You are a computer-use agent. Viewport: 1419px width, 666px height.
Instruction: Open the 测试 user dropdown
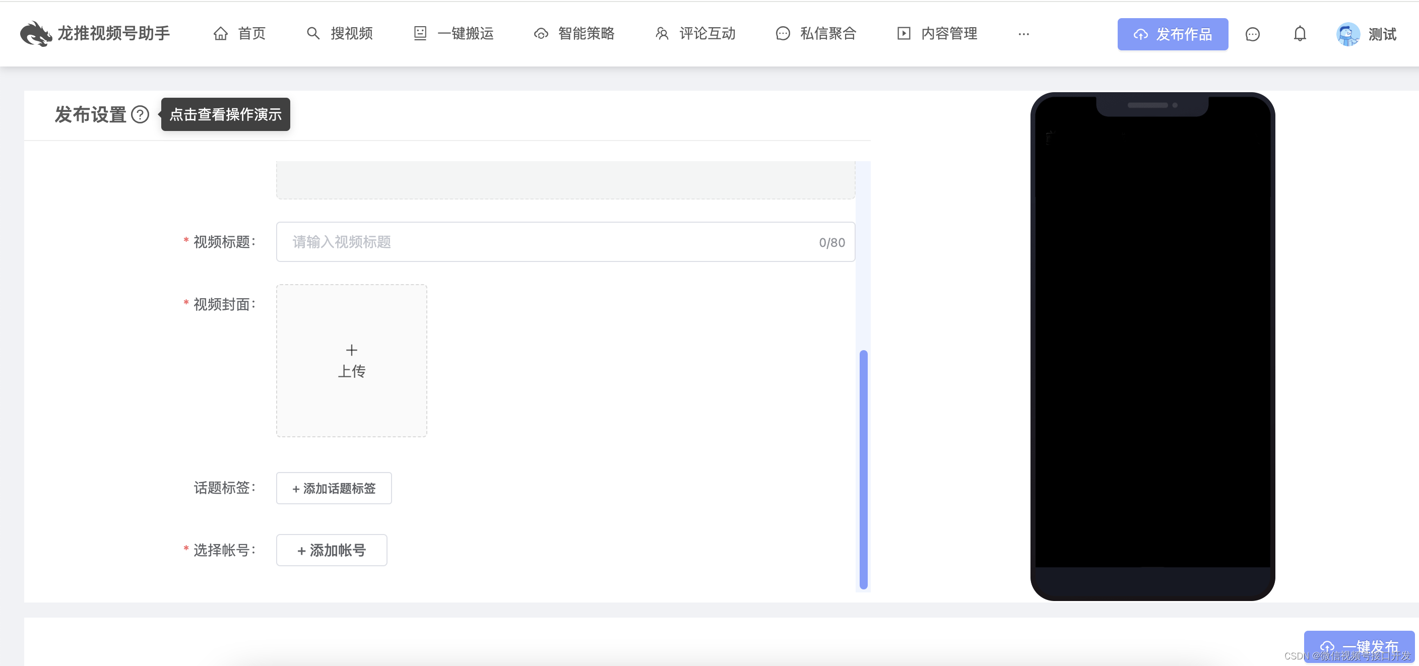(x=1382, y=34)
